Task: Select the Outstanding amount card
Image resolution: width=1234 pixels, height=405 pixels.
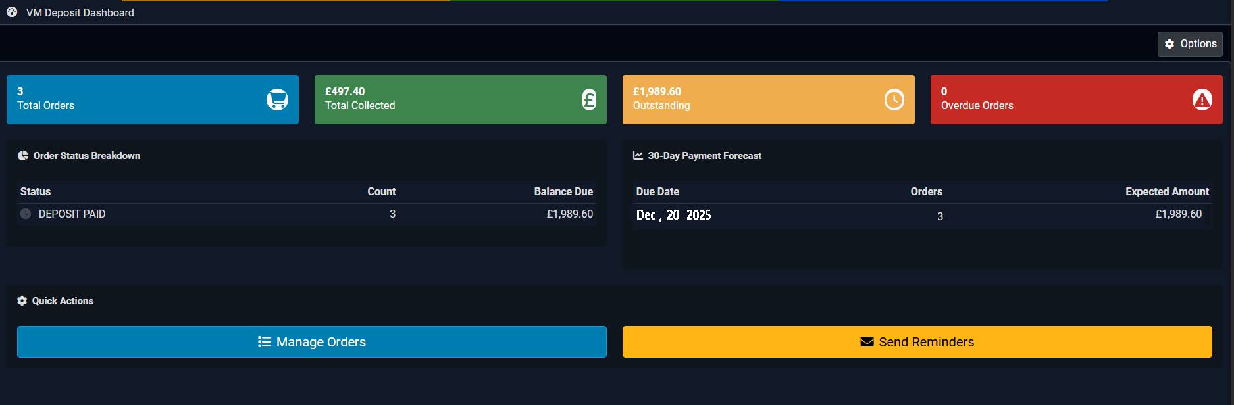Action: tap(769, 99)
